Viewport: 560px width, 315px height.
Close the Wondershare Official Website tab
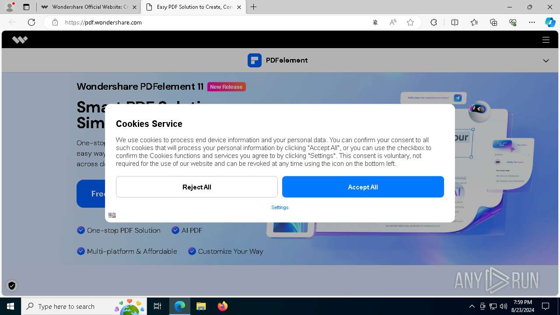tap(134, 7)
